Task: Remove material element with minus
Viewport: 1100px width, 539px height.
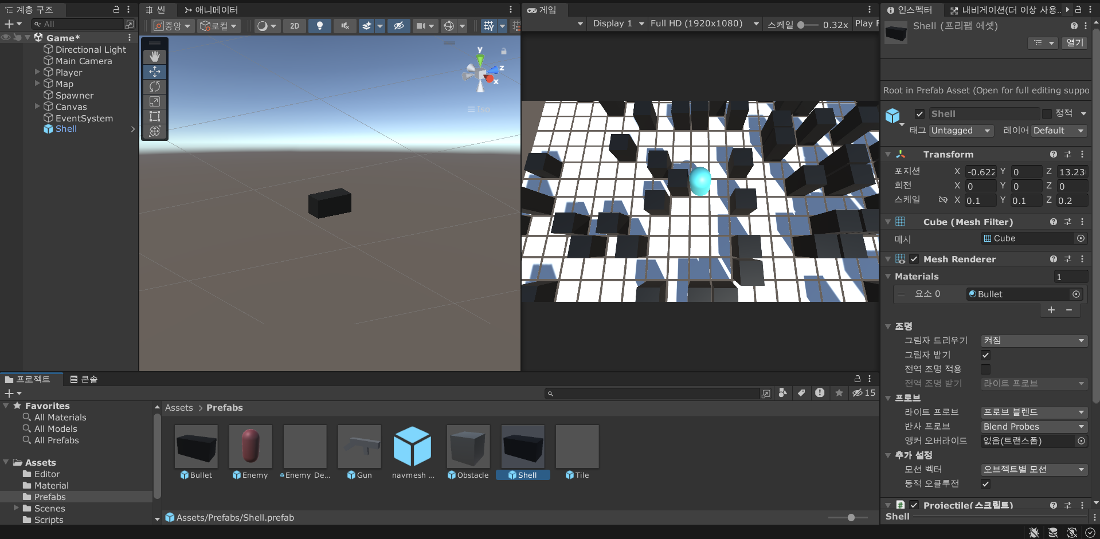Action: (1069, 310)
